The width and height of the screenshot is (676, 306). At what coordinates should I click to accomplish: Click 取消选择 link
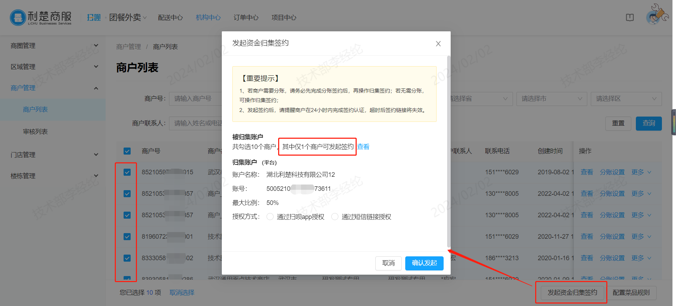182,293
